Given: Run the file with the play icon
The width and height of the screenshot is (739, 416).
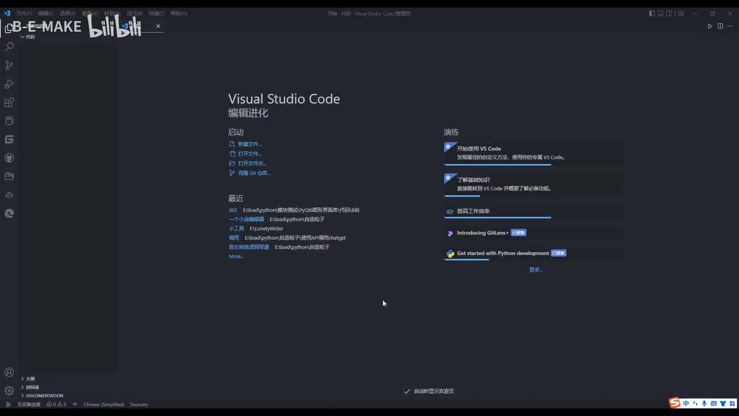Looking at the screenshot, I should 710,26.
